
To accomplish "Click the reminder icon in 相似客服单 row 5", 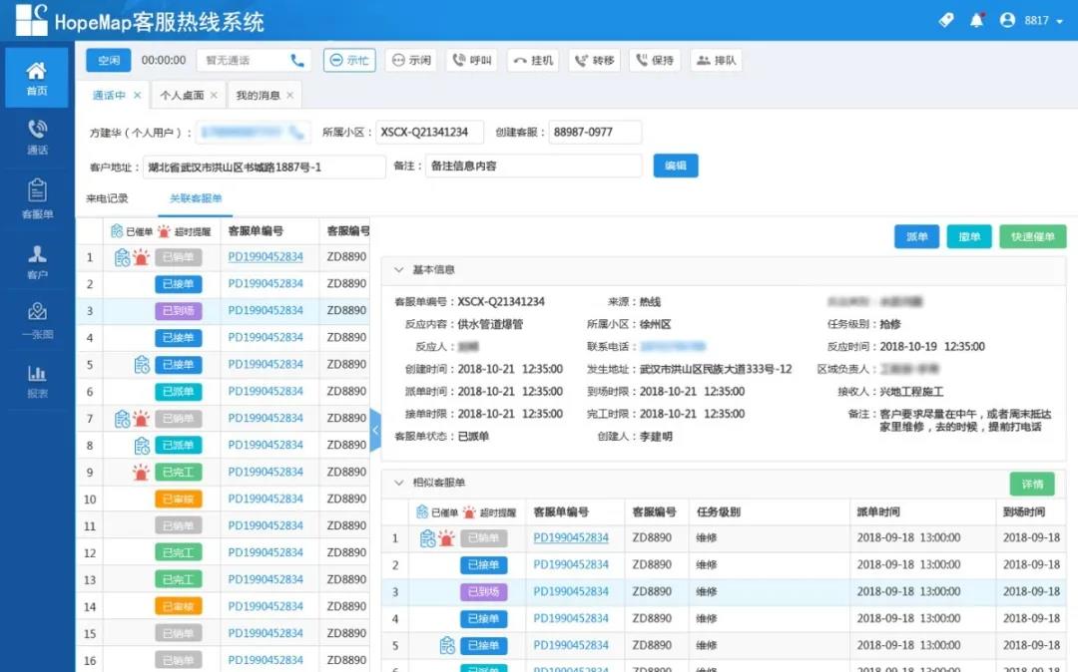I will (x=447, y=645).
